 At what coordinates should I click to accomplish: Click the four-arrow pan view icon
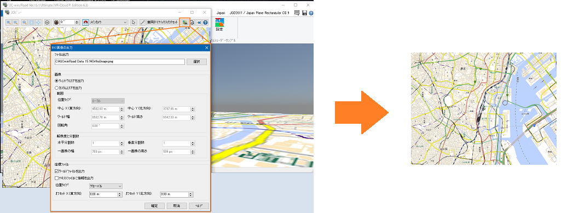(x=38, y=22)
